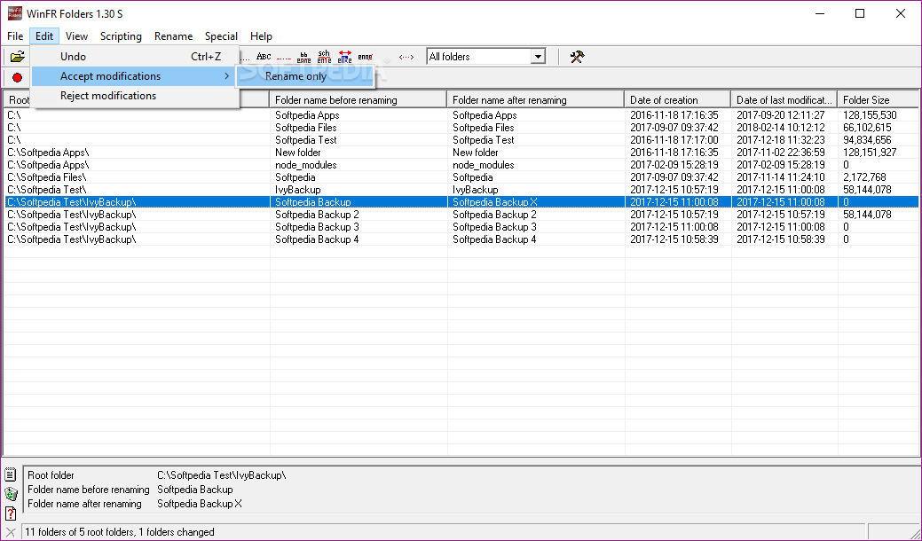Image resolution: width=922 pixels, height=541 pixels.
Task: Click the icon with red double arrow
Action: [x=345, y=57]
